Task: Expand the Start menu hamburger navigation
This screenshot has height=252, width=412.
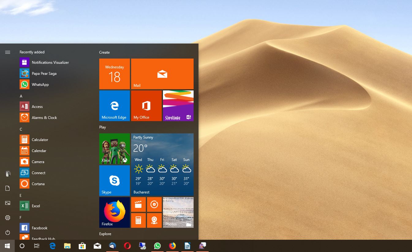Action: click(8, 52)
